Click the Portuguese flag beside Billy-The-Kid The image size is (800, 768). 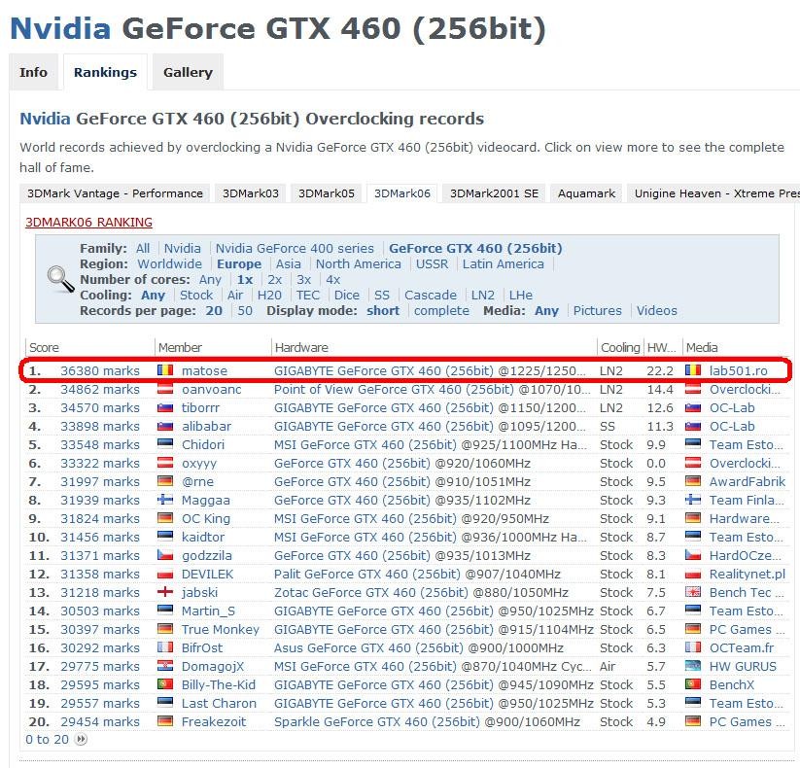[x=165, y=684]
